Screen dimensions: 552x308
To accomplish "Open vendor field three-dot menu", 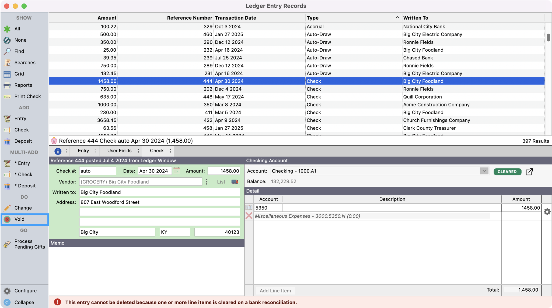I will (x=207, y=182).
